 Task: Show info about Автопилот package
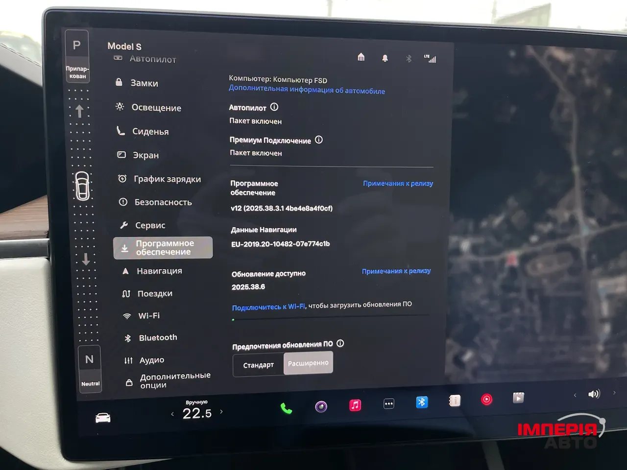point(274,107)
